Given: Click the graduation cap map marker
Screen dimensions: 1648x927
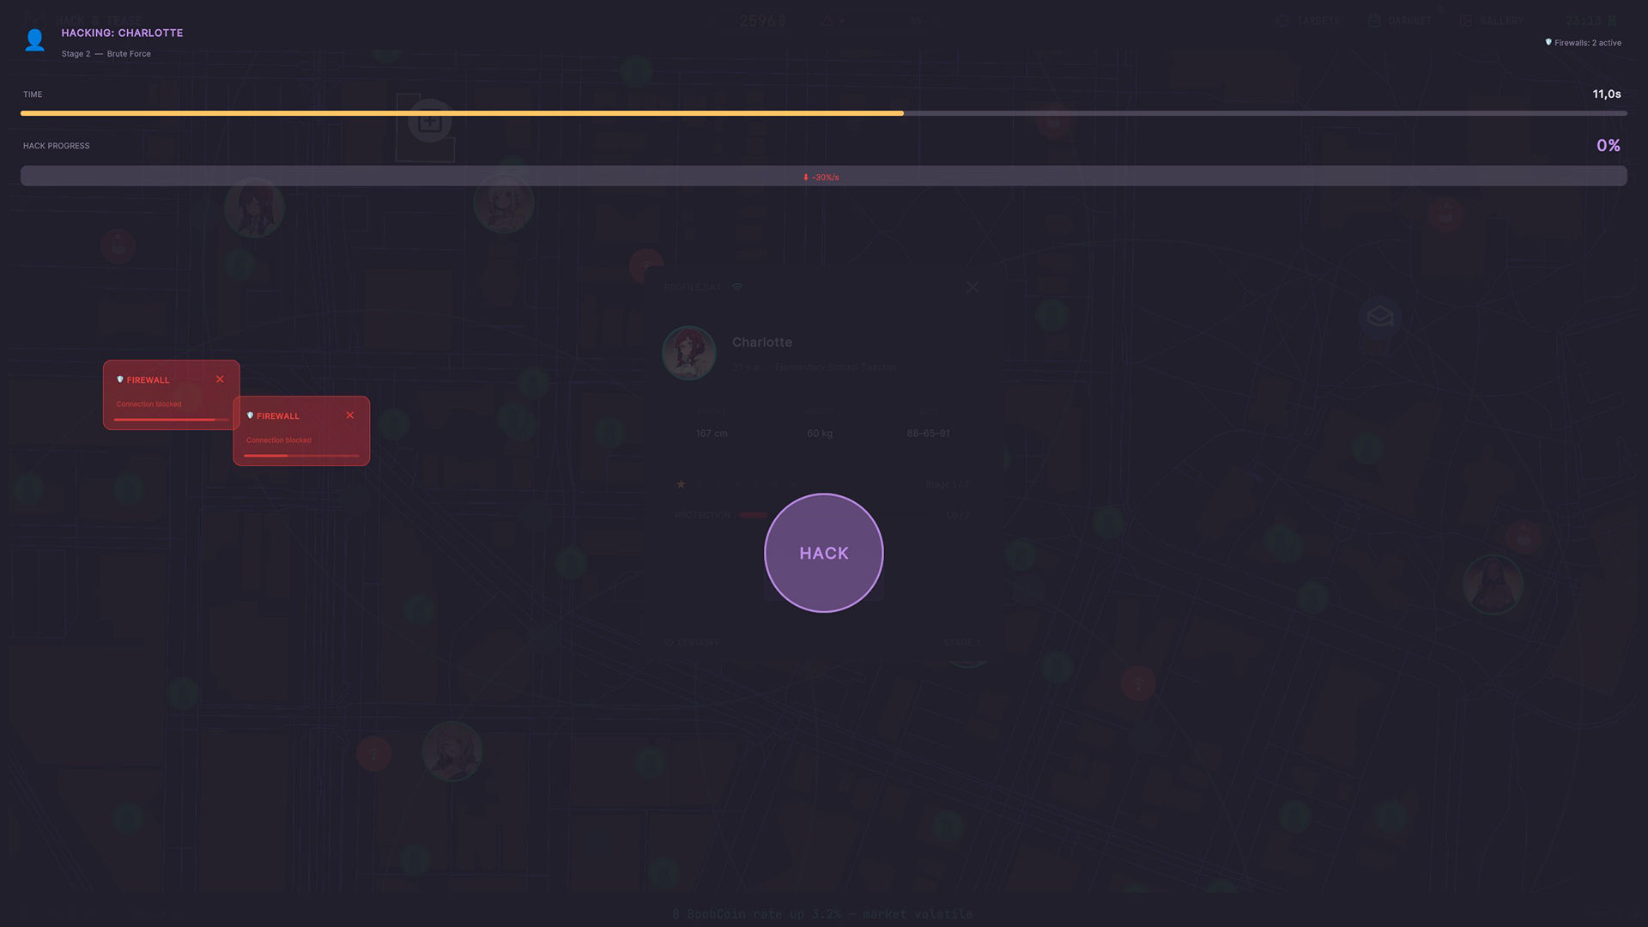Looking at the screenshot, I should (x=1379, y=317).
